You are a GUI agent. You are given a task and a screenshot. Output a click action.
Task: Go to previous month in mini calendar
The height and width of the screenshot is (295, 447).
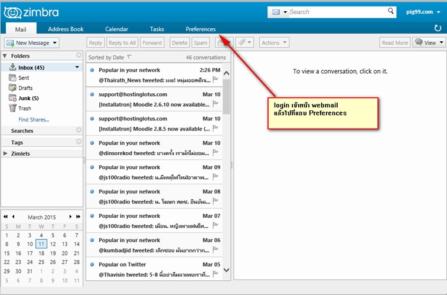14,217
